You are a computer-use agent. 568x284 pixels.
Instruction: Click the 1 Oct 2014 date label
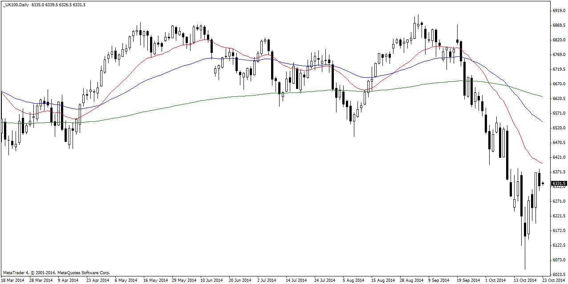pos(495,280)
